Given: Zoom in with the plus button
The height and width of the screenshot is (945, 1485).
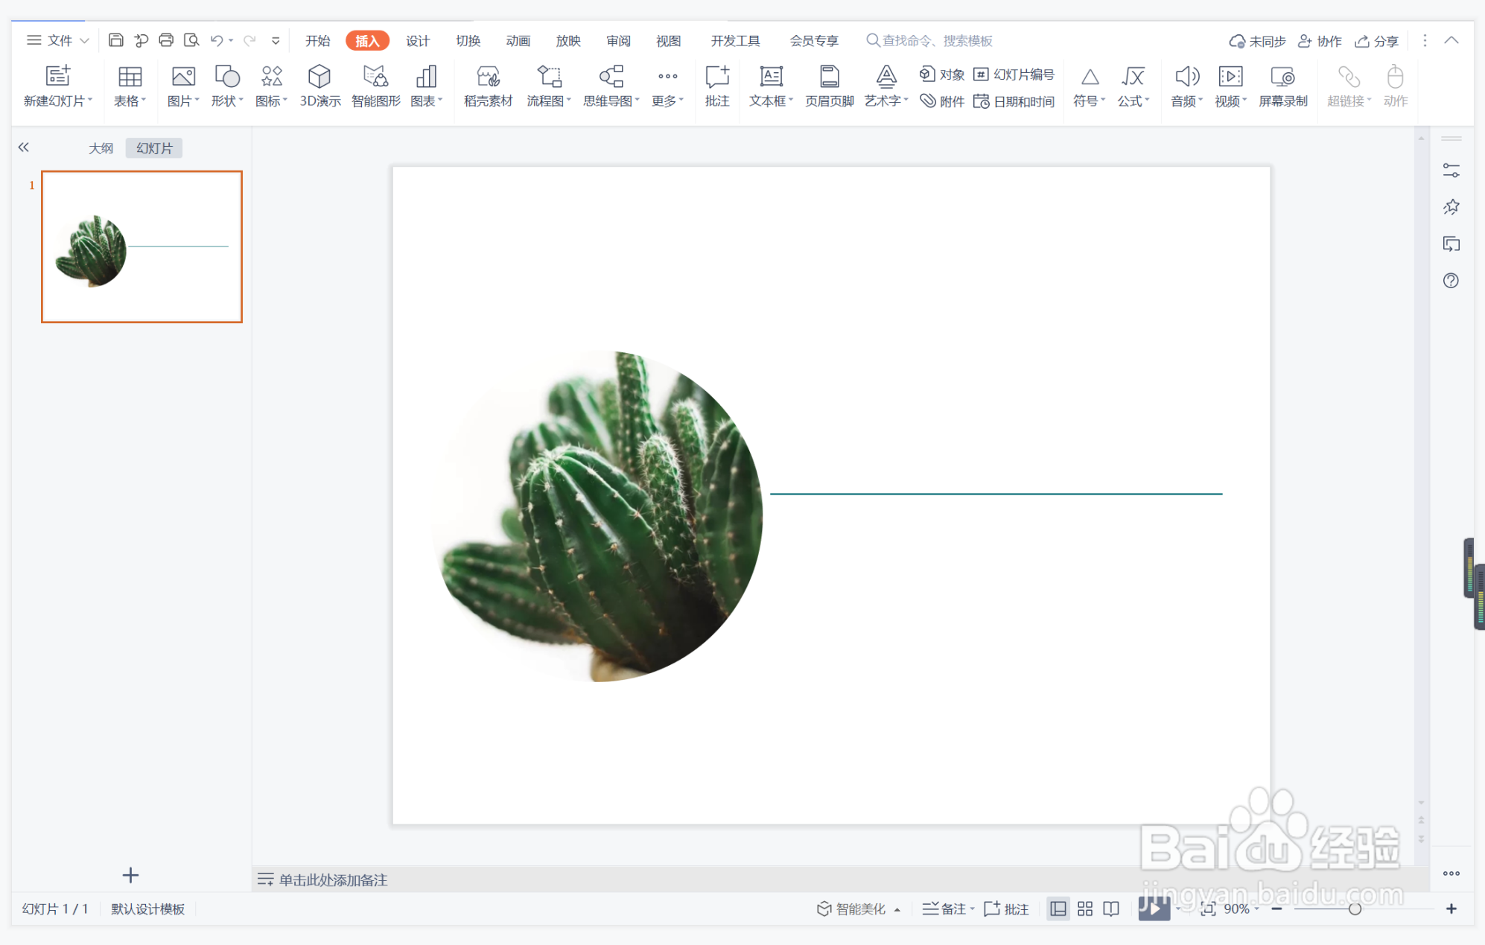Looking at the screenshot, I should click(1451, 909).
